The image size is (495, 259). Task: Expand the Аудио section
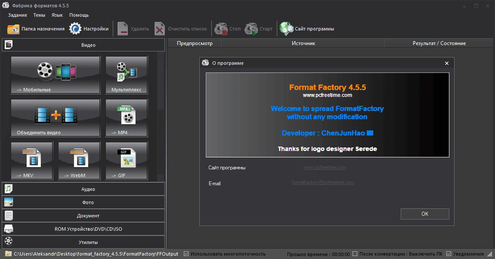84,189
